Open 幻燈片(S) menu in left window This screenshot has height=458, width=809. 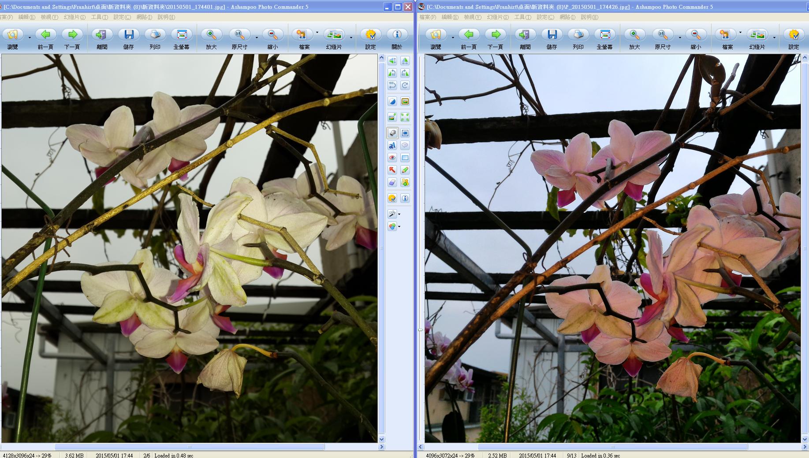coord(75,17)
